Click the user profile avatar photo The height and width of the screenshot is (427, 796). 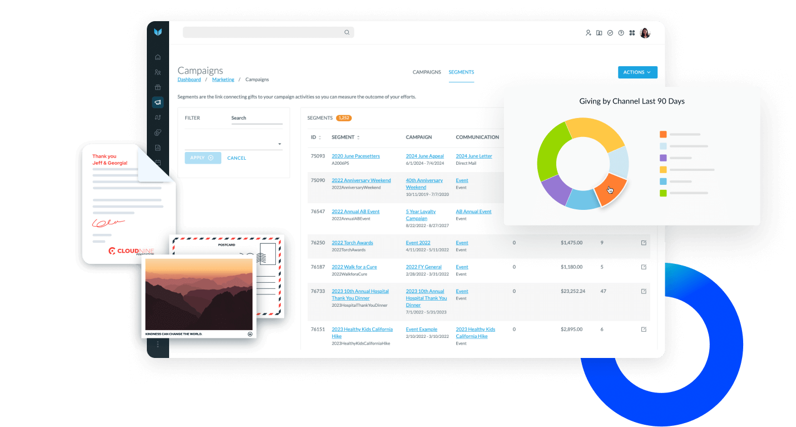coord(645,33)
